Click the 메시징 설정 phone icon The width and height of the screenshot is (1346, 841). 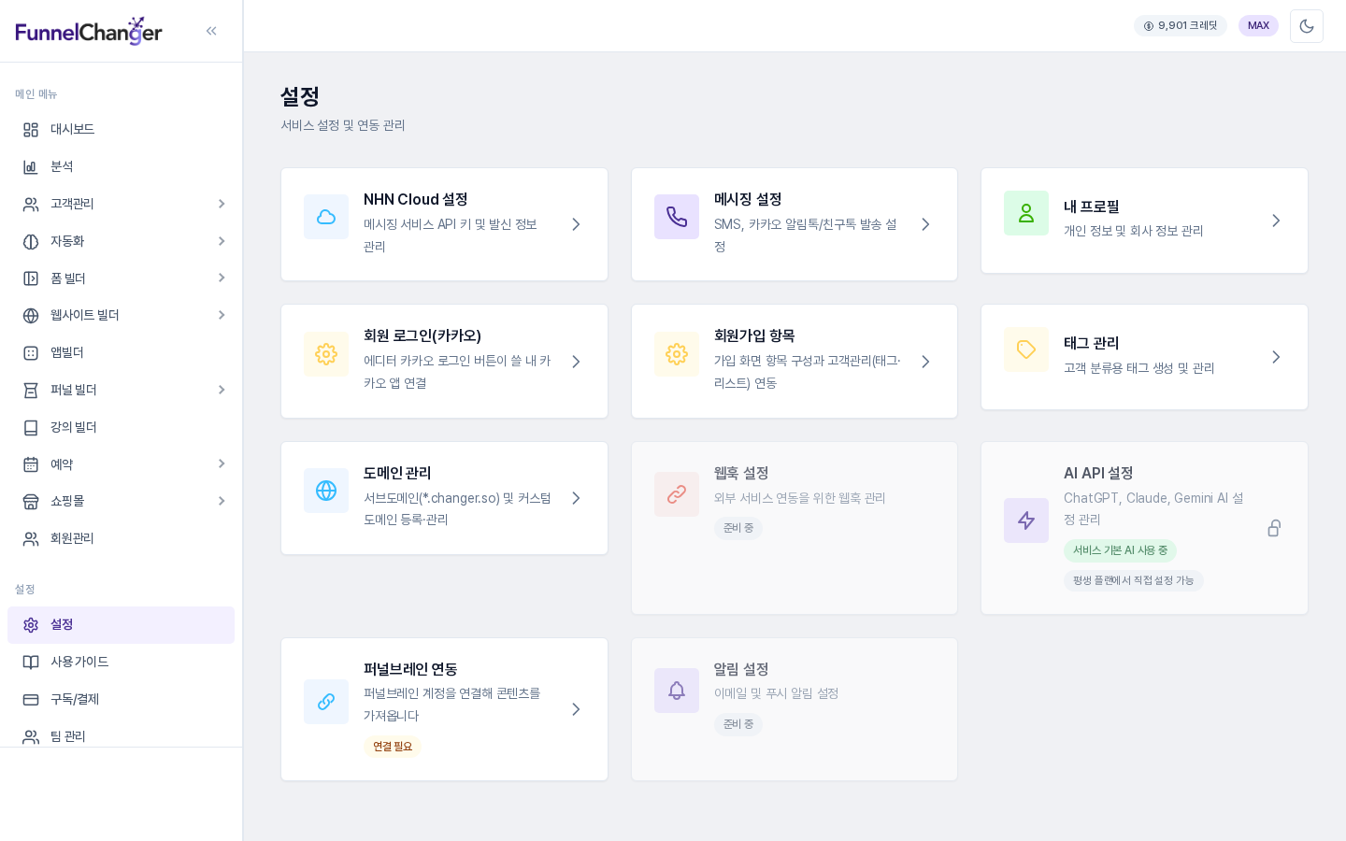click(x=677, y=217)
